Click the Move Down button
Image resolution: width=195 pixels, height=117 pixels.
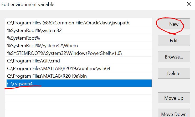[173, 114]
